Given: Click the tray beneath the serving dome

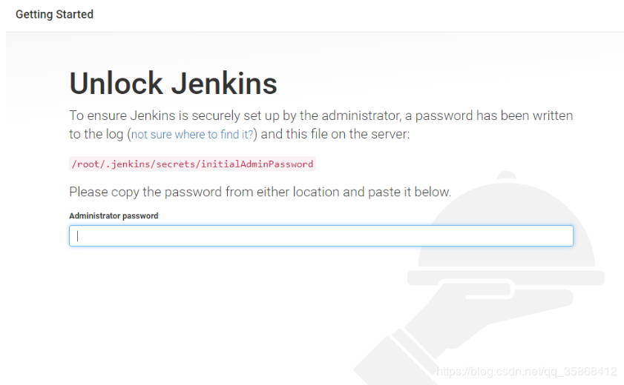Looking at the screenshot, I should (506, 277).
